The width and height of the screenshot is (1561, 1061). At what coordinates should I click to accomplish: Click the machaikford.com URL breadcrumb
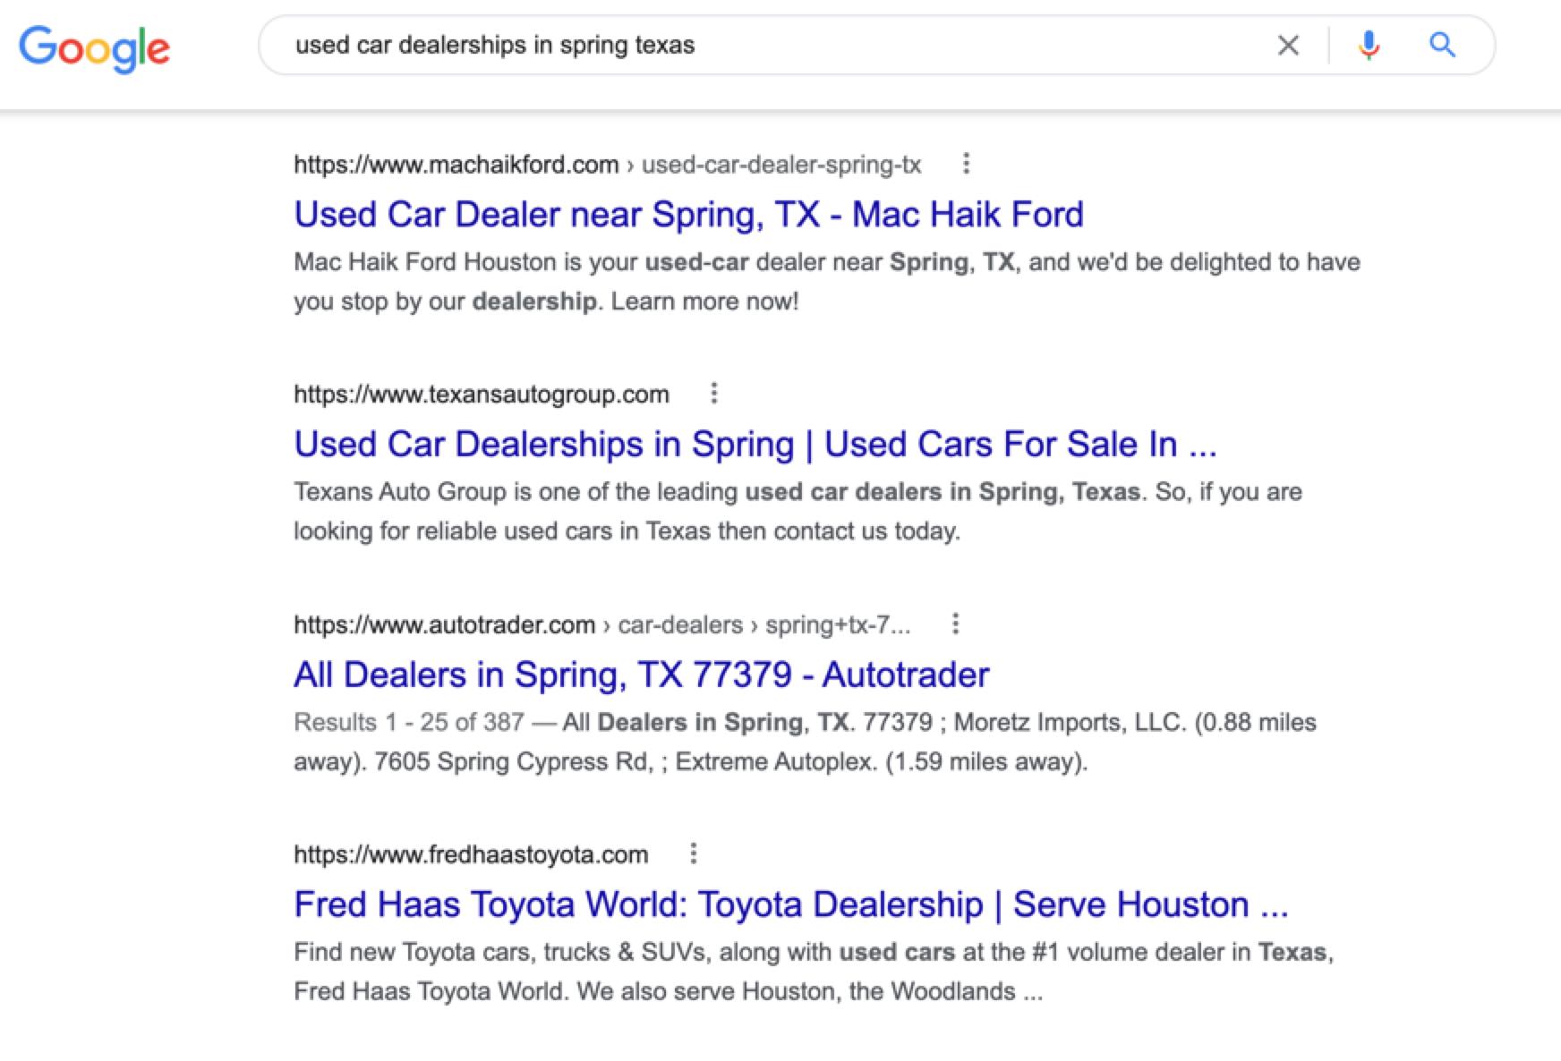[607, 165]
